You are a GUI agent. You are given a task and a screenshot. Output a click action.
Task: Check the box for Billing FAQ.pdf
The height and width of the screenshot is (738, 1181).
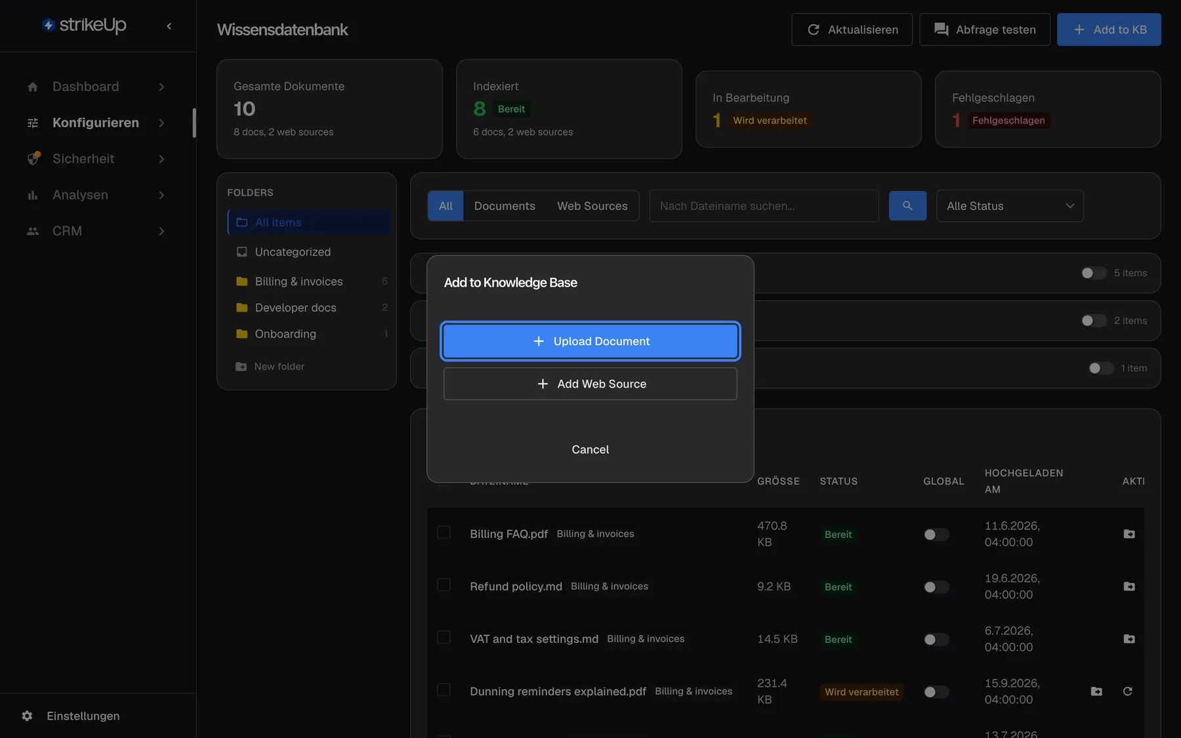(x=444, y=532)
